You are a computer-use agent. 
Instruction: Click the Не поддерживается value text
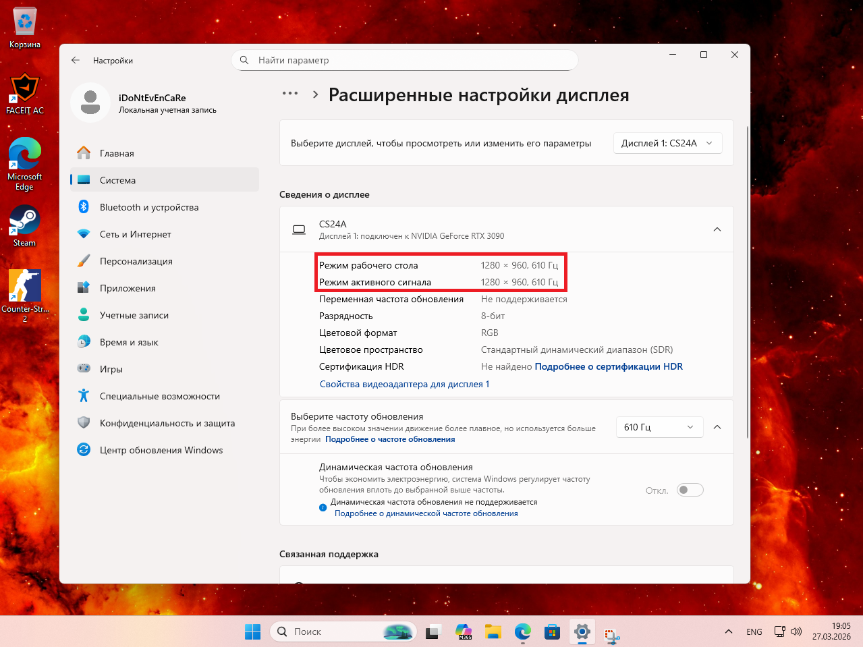click(524, 299)
